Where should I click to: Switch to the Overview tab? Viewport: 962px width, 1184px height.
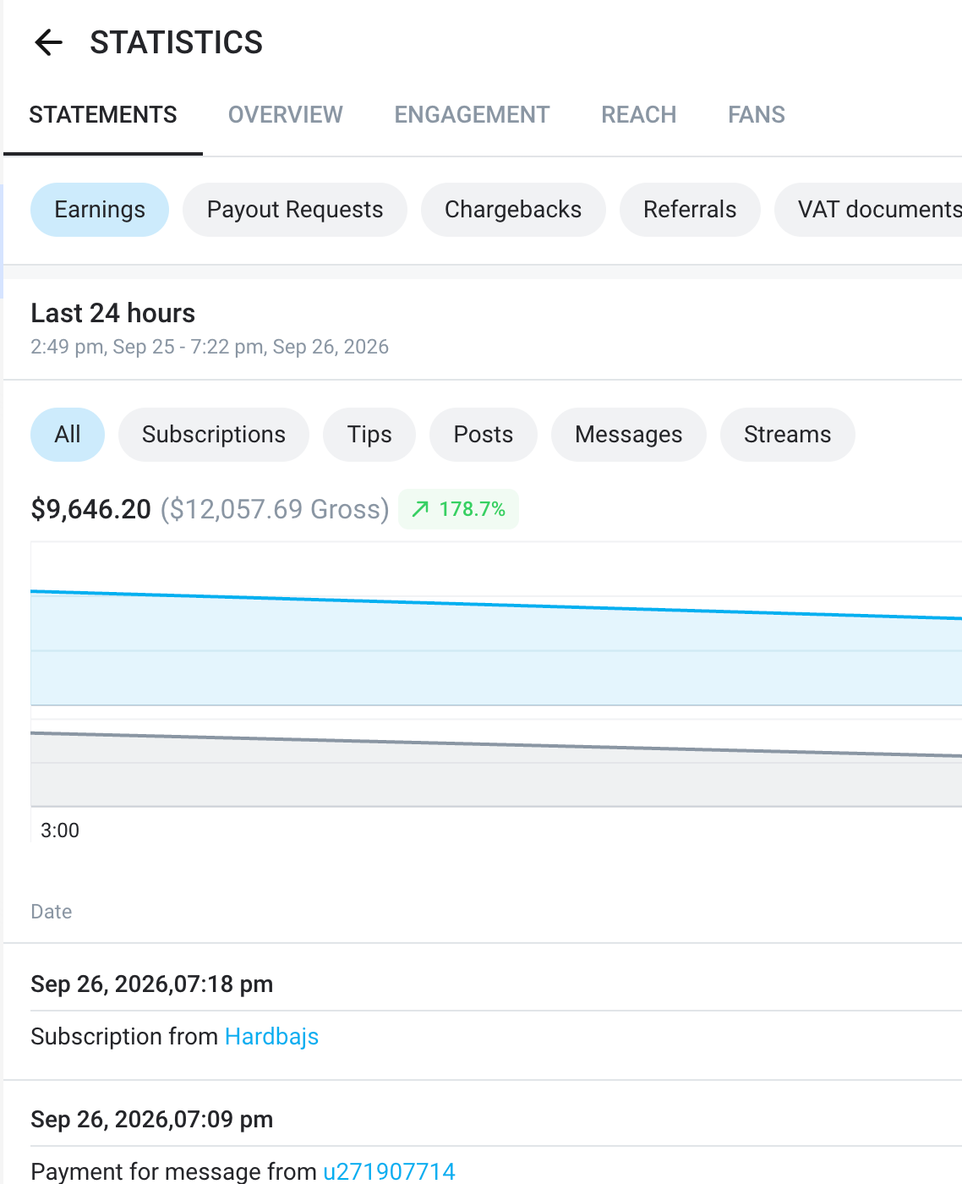(286, 115)
